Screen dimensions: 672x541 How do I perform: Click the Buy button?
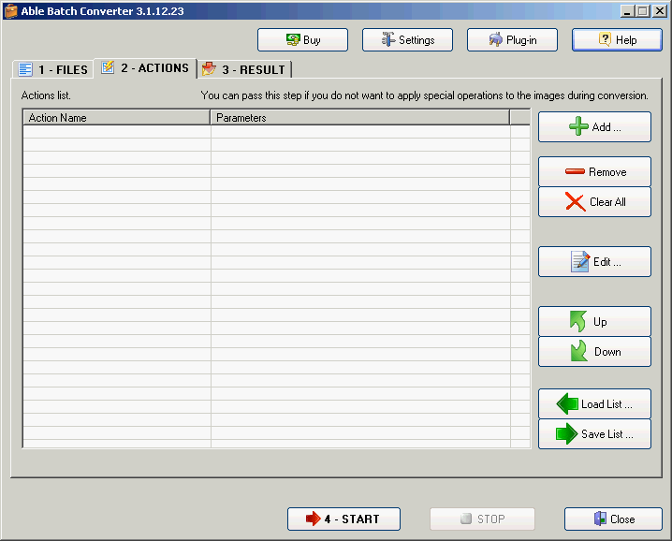(302, 40)
